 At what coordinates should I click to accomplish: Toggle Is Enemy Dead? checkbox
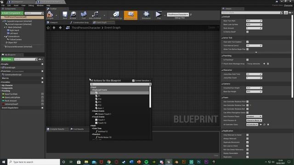[248, 32]
